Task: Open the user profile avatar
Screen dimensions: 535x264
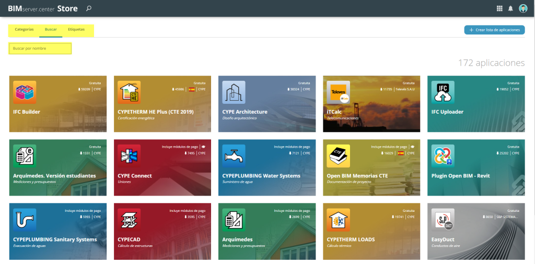Action: tap(523, 8)
